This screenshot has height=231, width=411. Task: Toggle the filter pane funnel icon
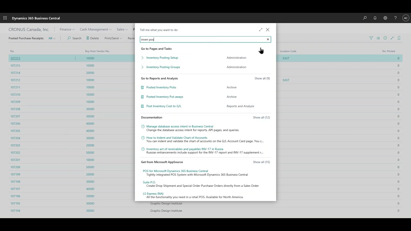(371, 38)
